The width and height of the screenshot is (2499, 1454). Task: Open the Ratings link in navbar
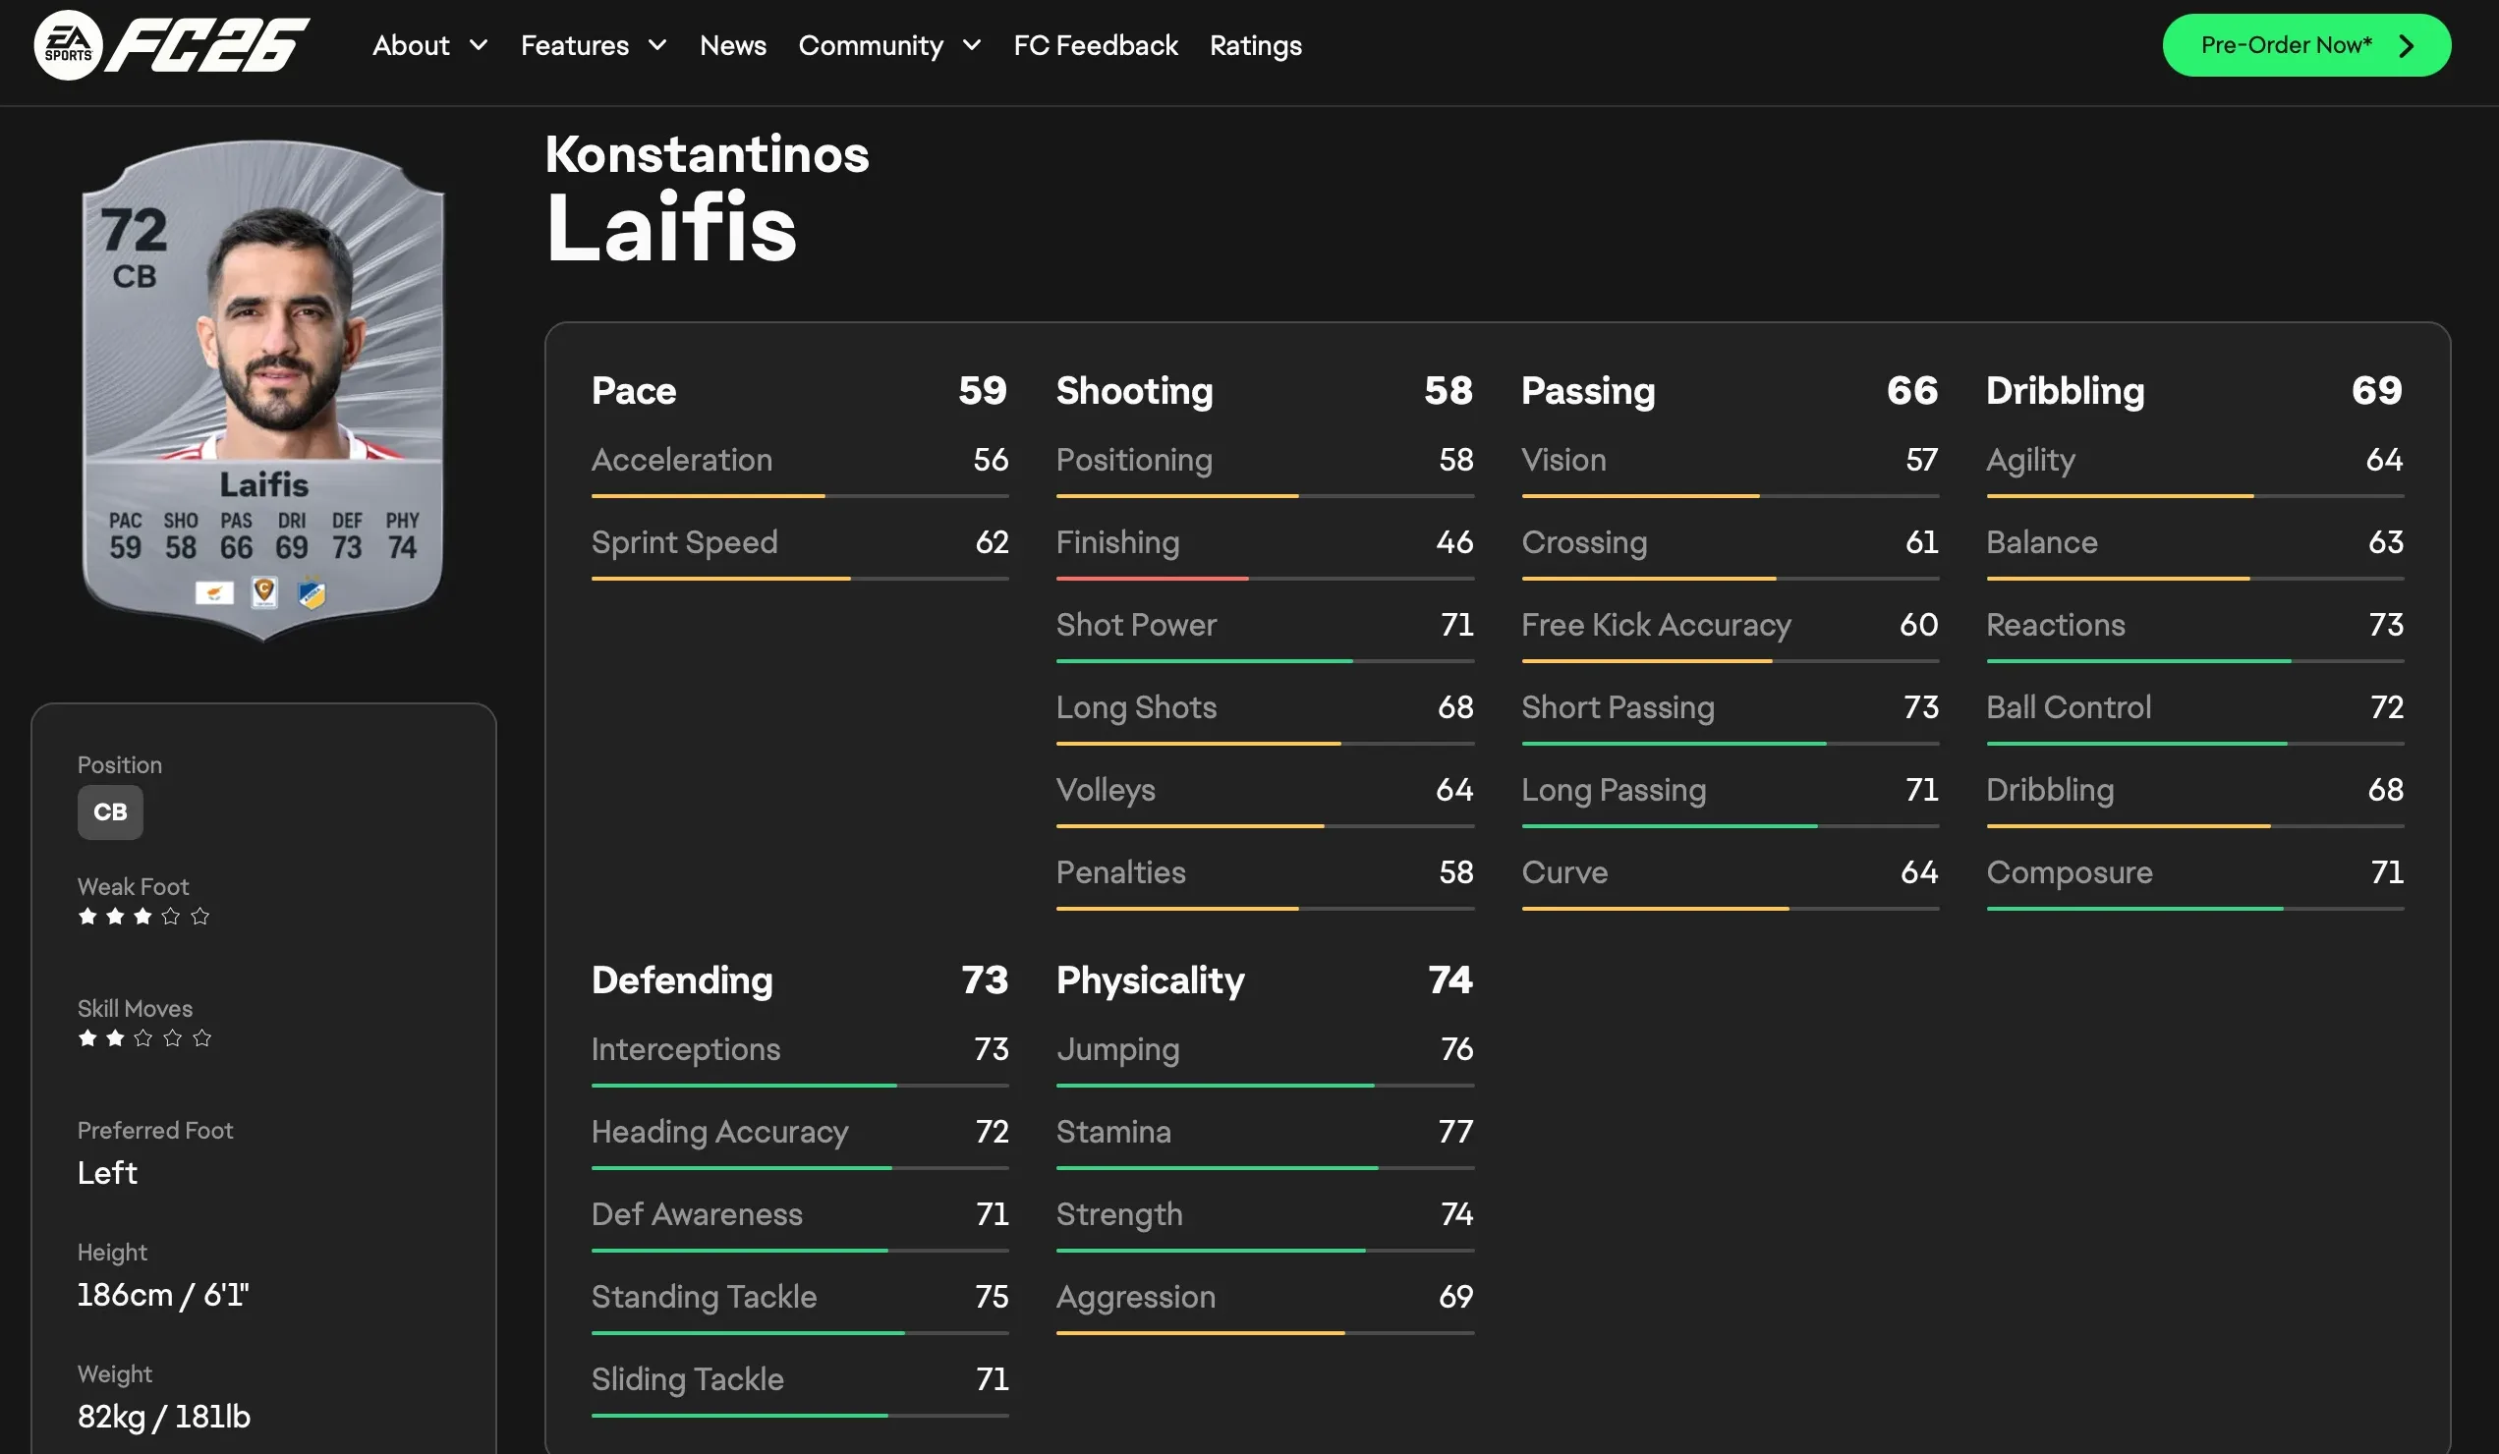click(1256, 45)
